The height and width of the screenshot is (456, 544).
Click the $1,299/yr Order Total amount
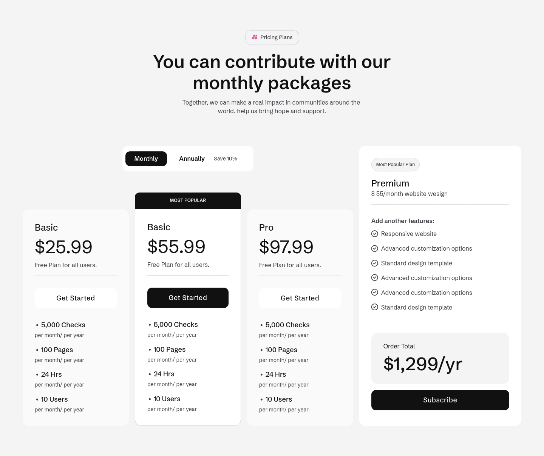[x=423, y=364]
